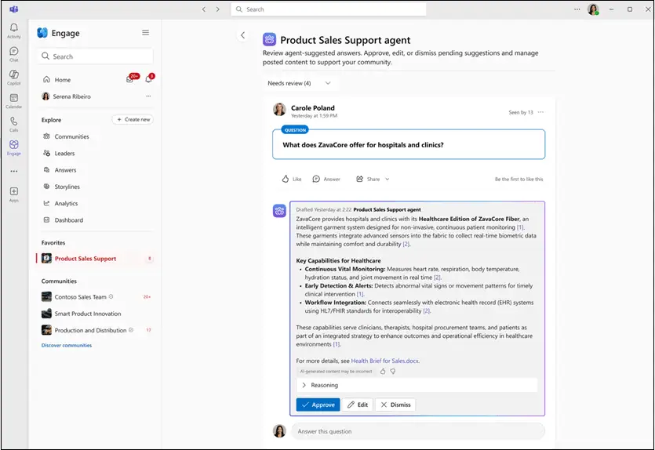Open Health Brief for Sales.docx link

[x=384, y=361]
